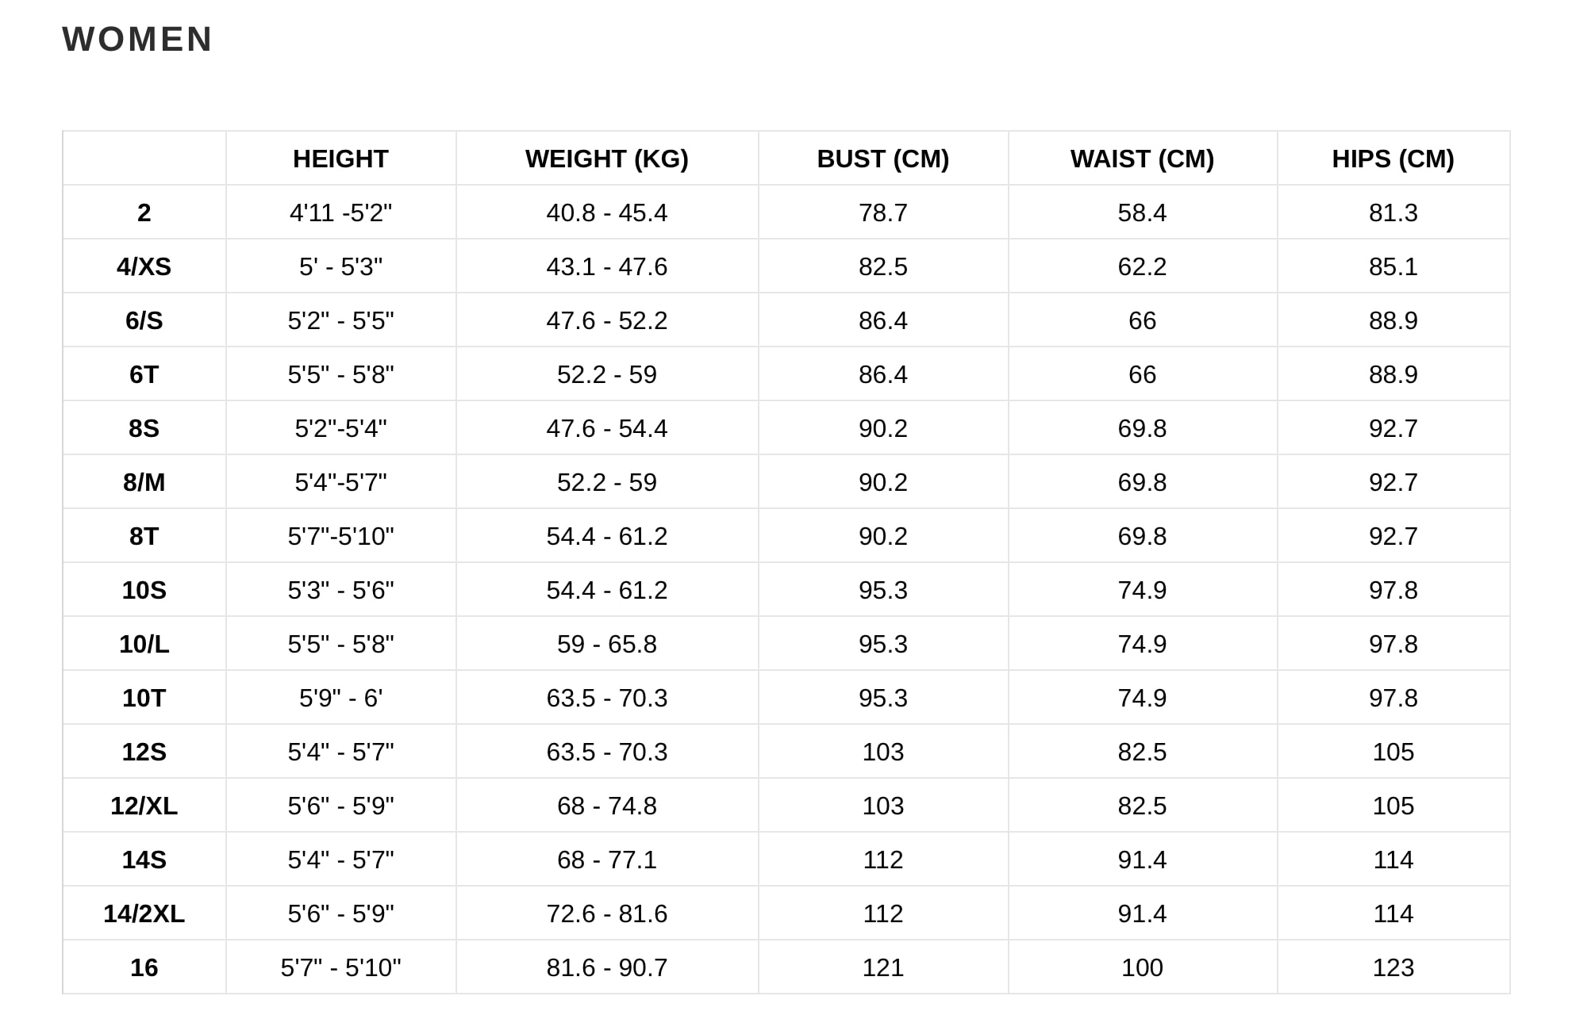Click height cell 4'11 -5'2"
1576x1015 pixels.
coord(340,213)
